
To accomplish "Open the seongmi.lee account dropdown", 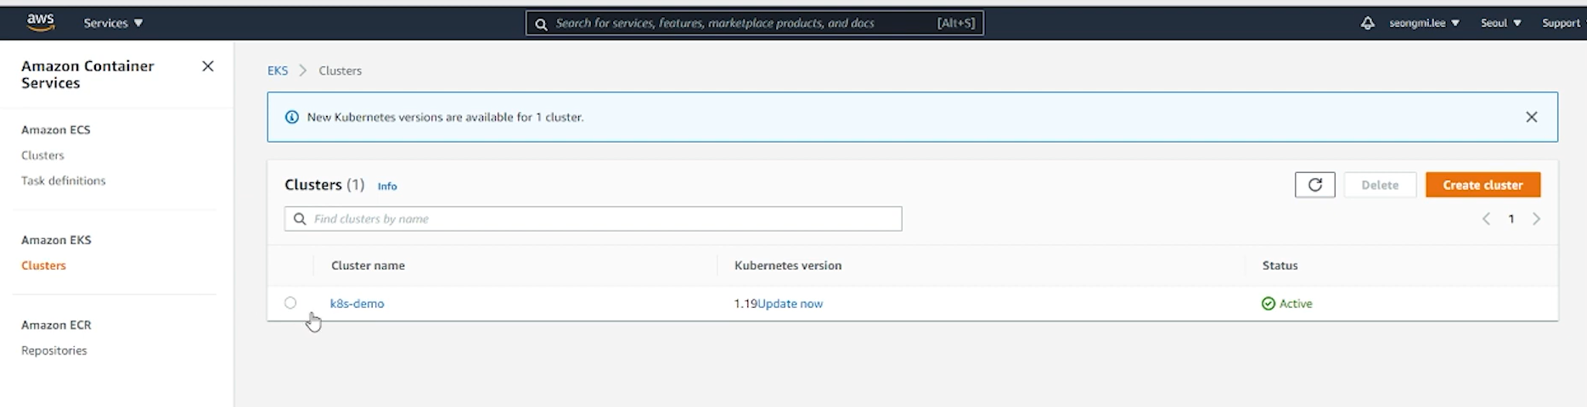I will (x=1424, y=23).
